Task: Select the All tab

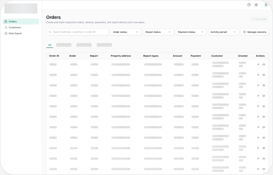Action: tap(50, 45)
